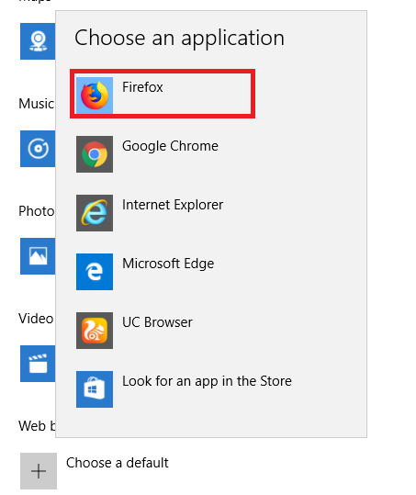Viewport: 416px width, 495px height.
Task: Select the Firefox logo icon
Action: 95,95
